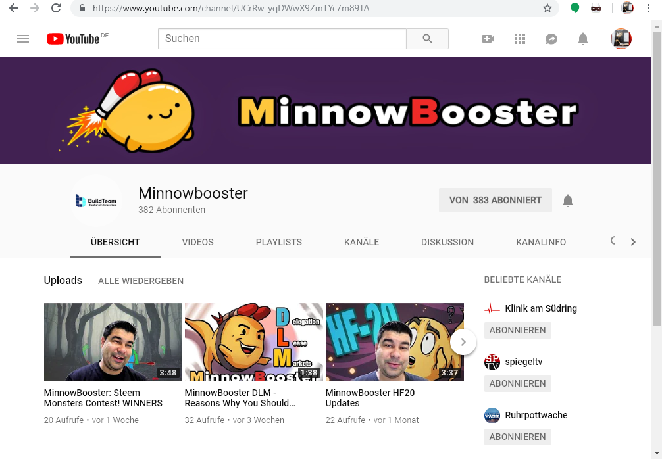Open the YouTube hamburger guide menu
The image size is (662, 459).
click(23, 39)
